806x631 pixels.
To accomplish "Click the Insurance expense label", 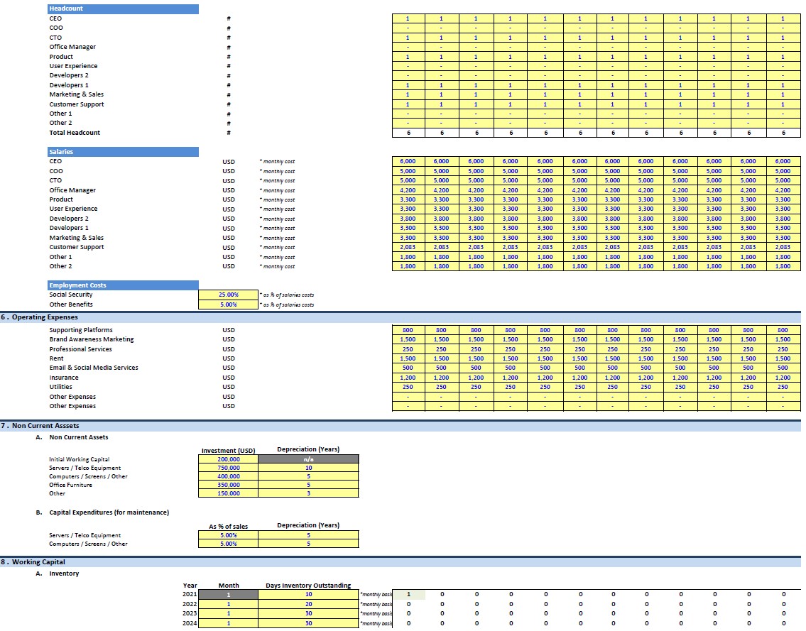I will point(64,378).
